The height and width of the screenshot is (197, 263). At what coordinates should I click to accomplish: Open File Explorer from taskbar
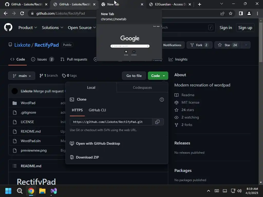click(x=42, y=191)
